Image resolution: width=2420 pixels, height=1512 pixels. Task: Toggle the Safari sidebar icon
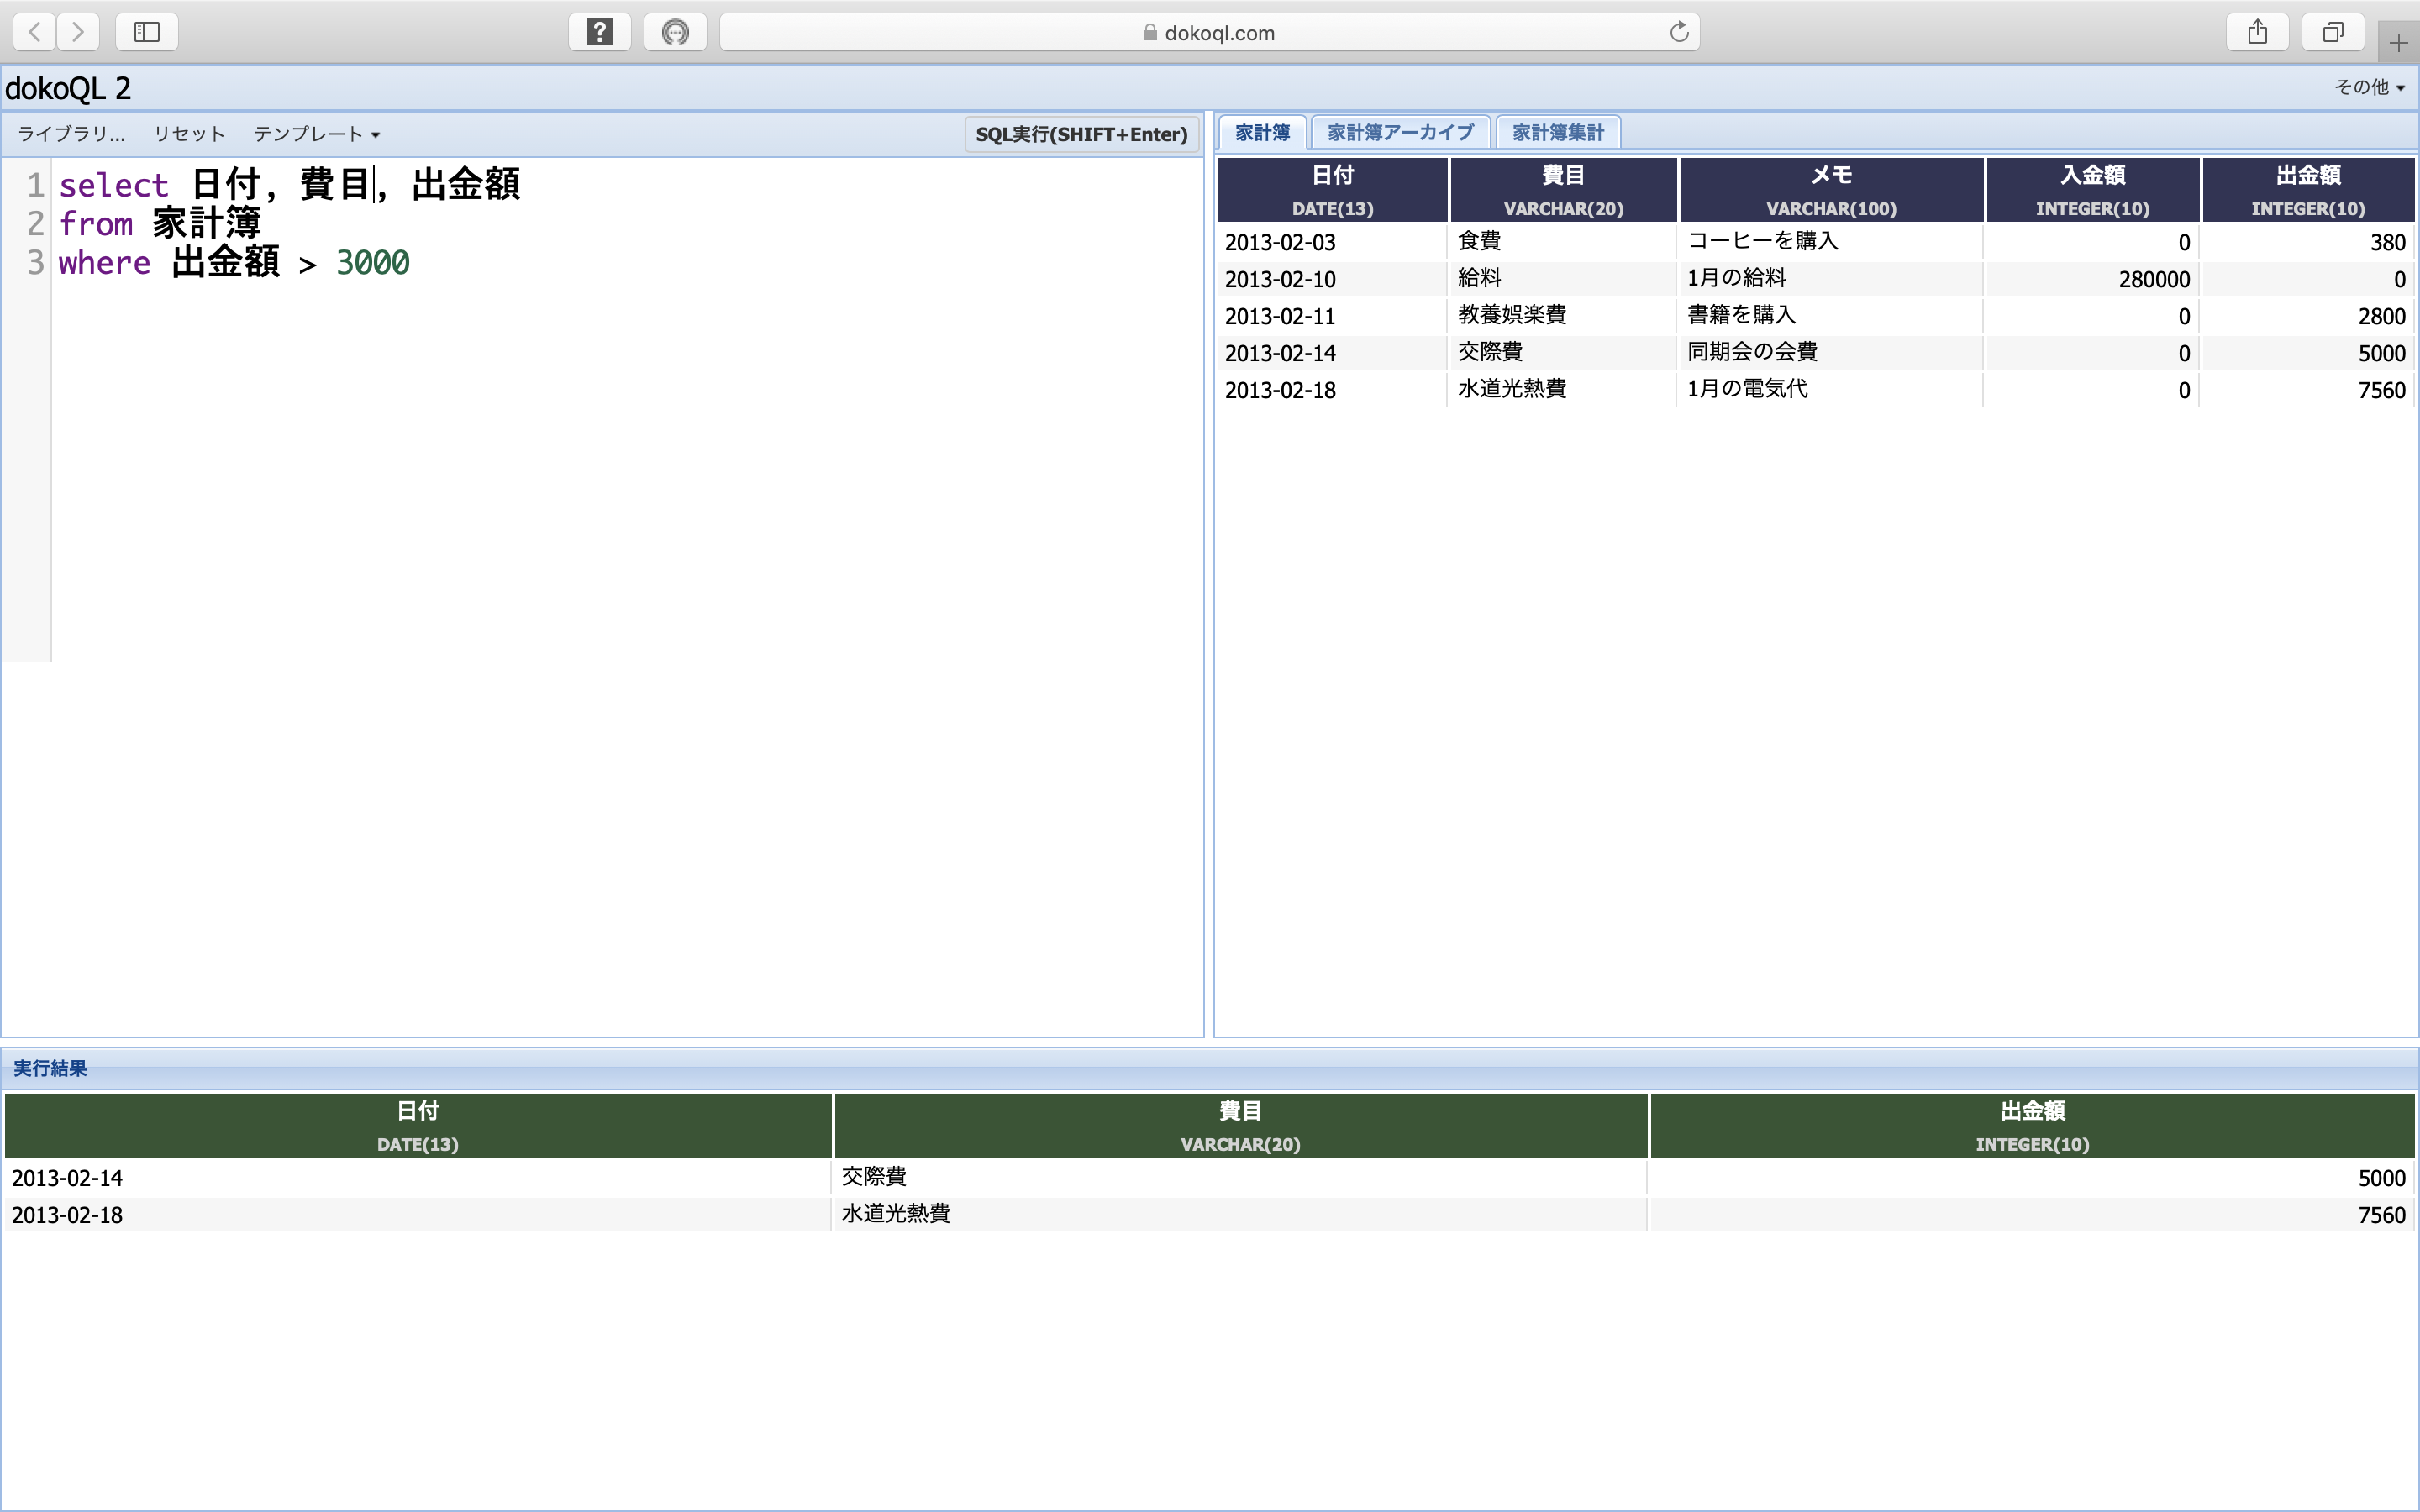pos(147,32)
